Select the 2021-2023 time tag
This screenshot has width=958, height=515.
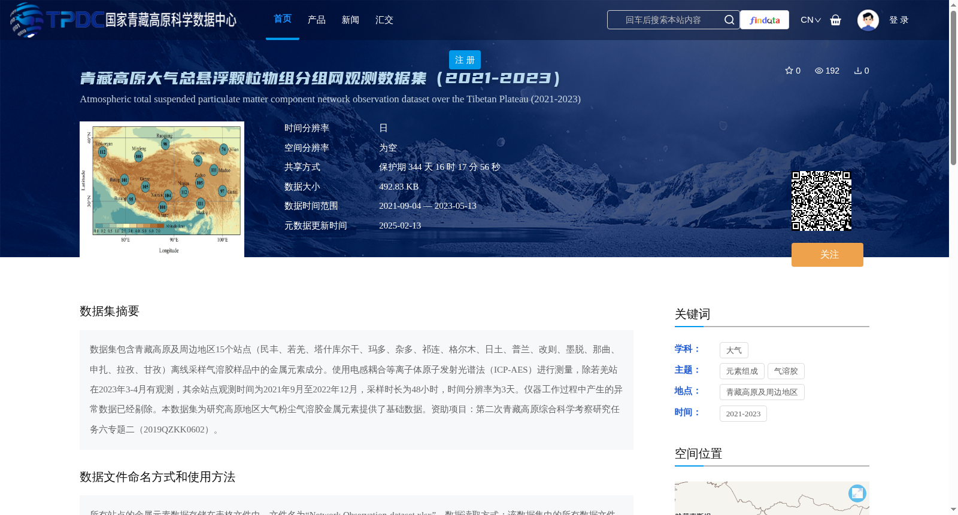(x=743, y=414)
